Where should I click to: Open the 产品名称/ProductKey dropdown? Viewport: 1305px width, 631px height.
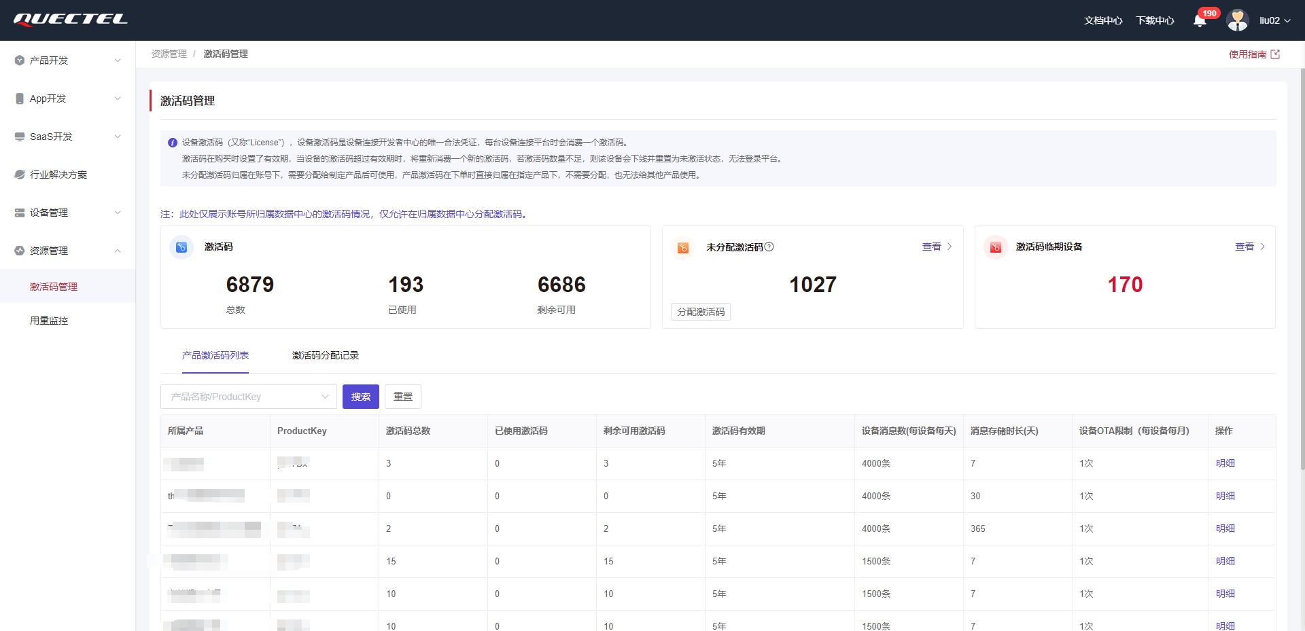(x=249, y=397)
